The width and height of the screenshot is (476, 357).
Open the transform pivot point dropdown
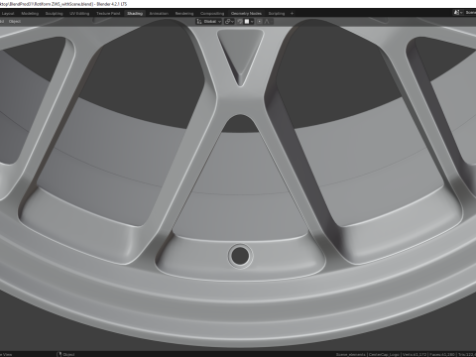[x=229, y=22]
